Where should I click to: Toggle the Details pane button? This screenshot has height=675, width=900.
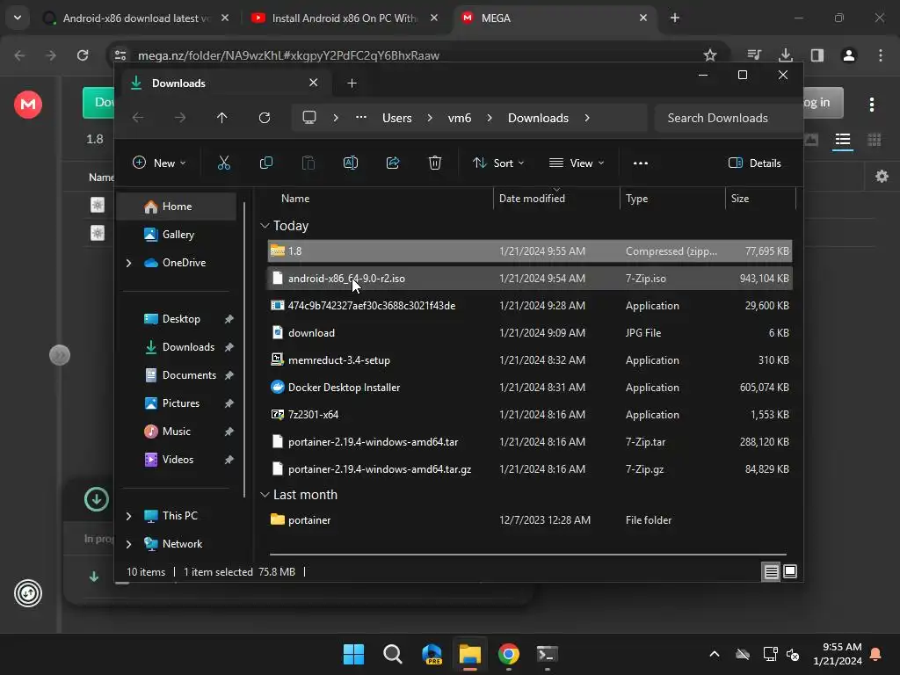tap(754, 163)
